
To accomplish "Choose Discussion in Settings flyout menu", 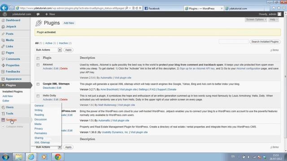I will click(x=41, y=119).
